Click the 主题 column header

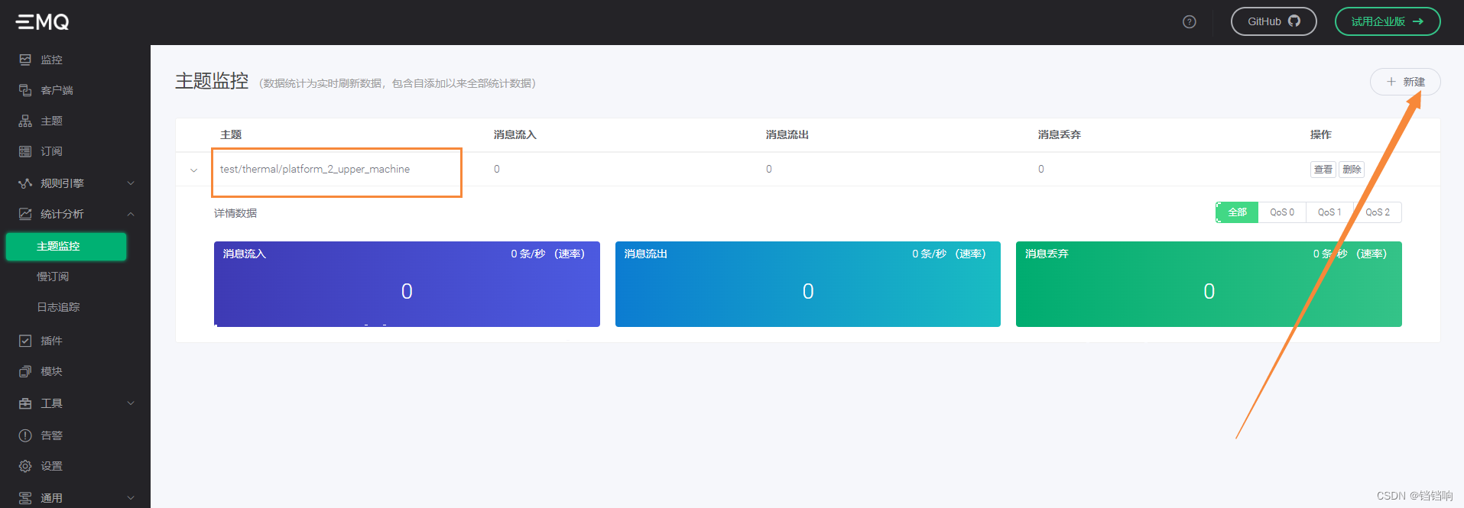tap(231, 134)
